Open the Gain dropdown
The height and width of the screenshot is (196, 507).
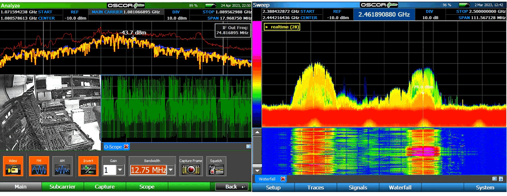pos(120,170)
